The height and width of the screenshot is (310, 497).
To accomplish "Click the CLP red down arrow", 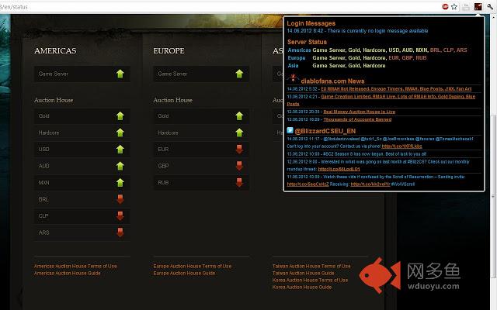I will pos(120,216).
